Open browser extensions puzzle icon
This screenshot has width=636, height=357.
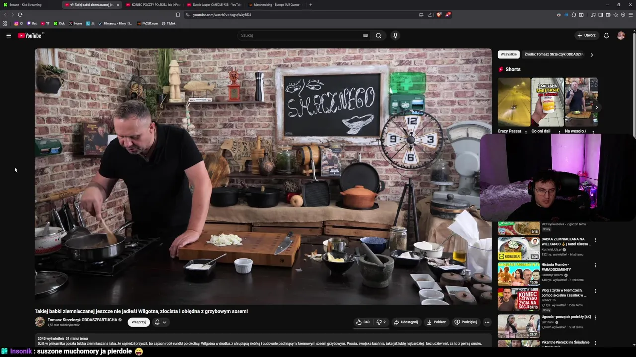point(574,15)
